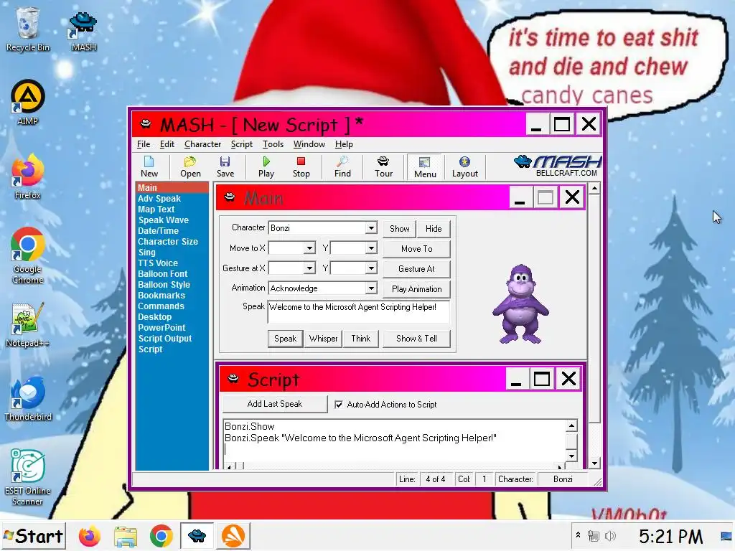735x551 pixels.
Task: Open the Find tool in toolbar
Action: [342, 166]
